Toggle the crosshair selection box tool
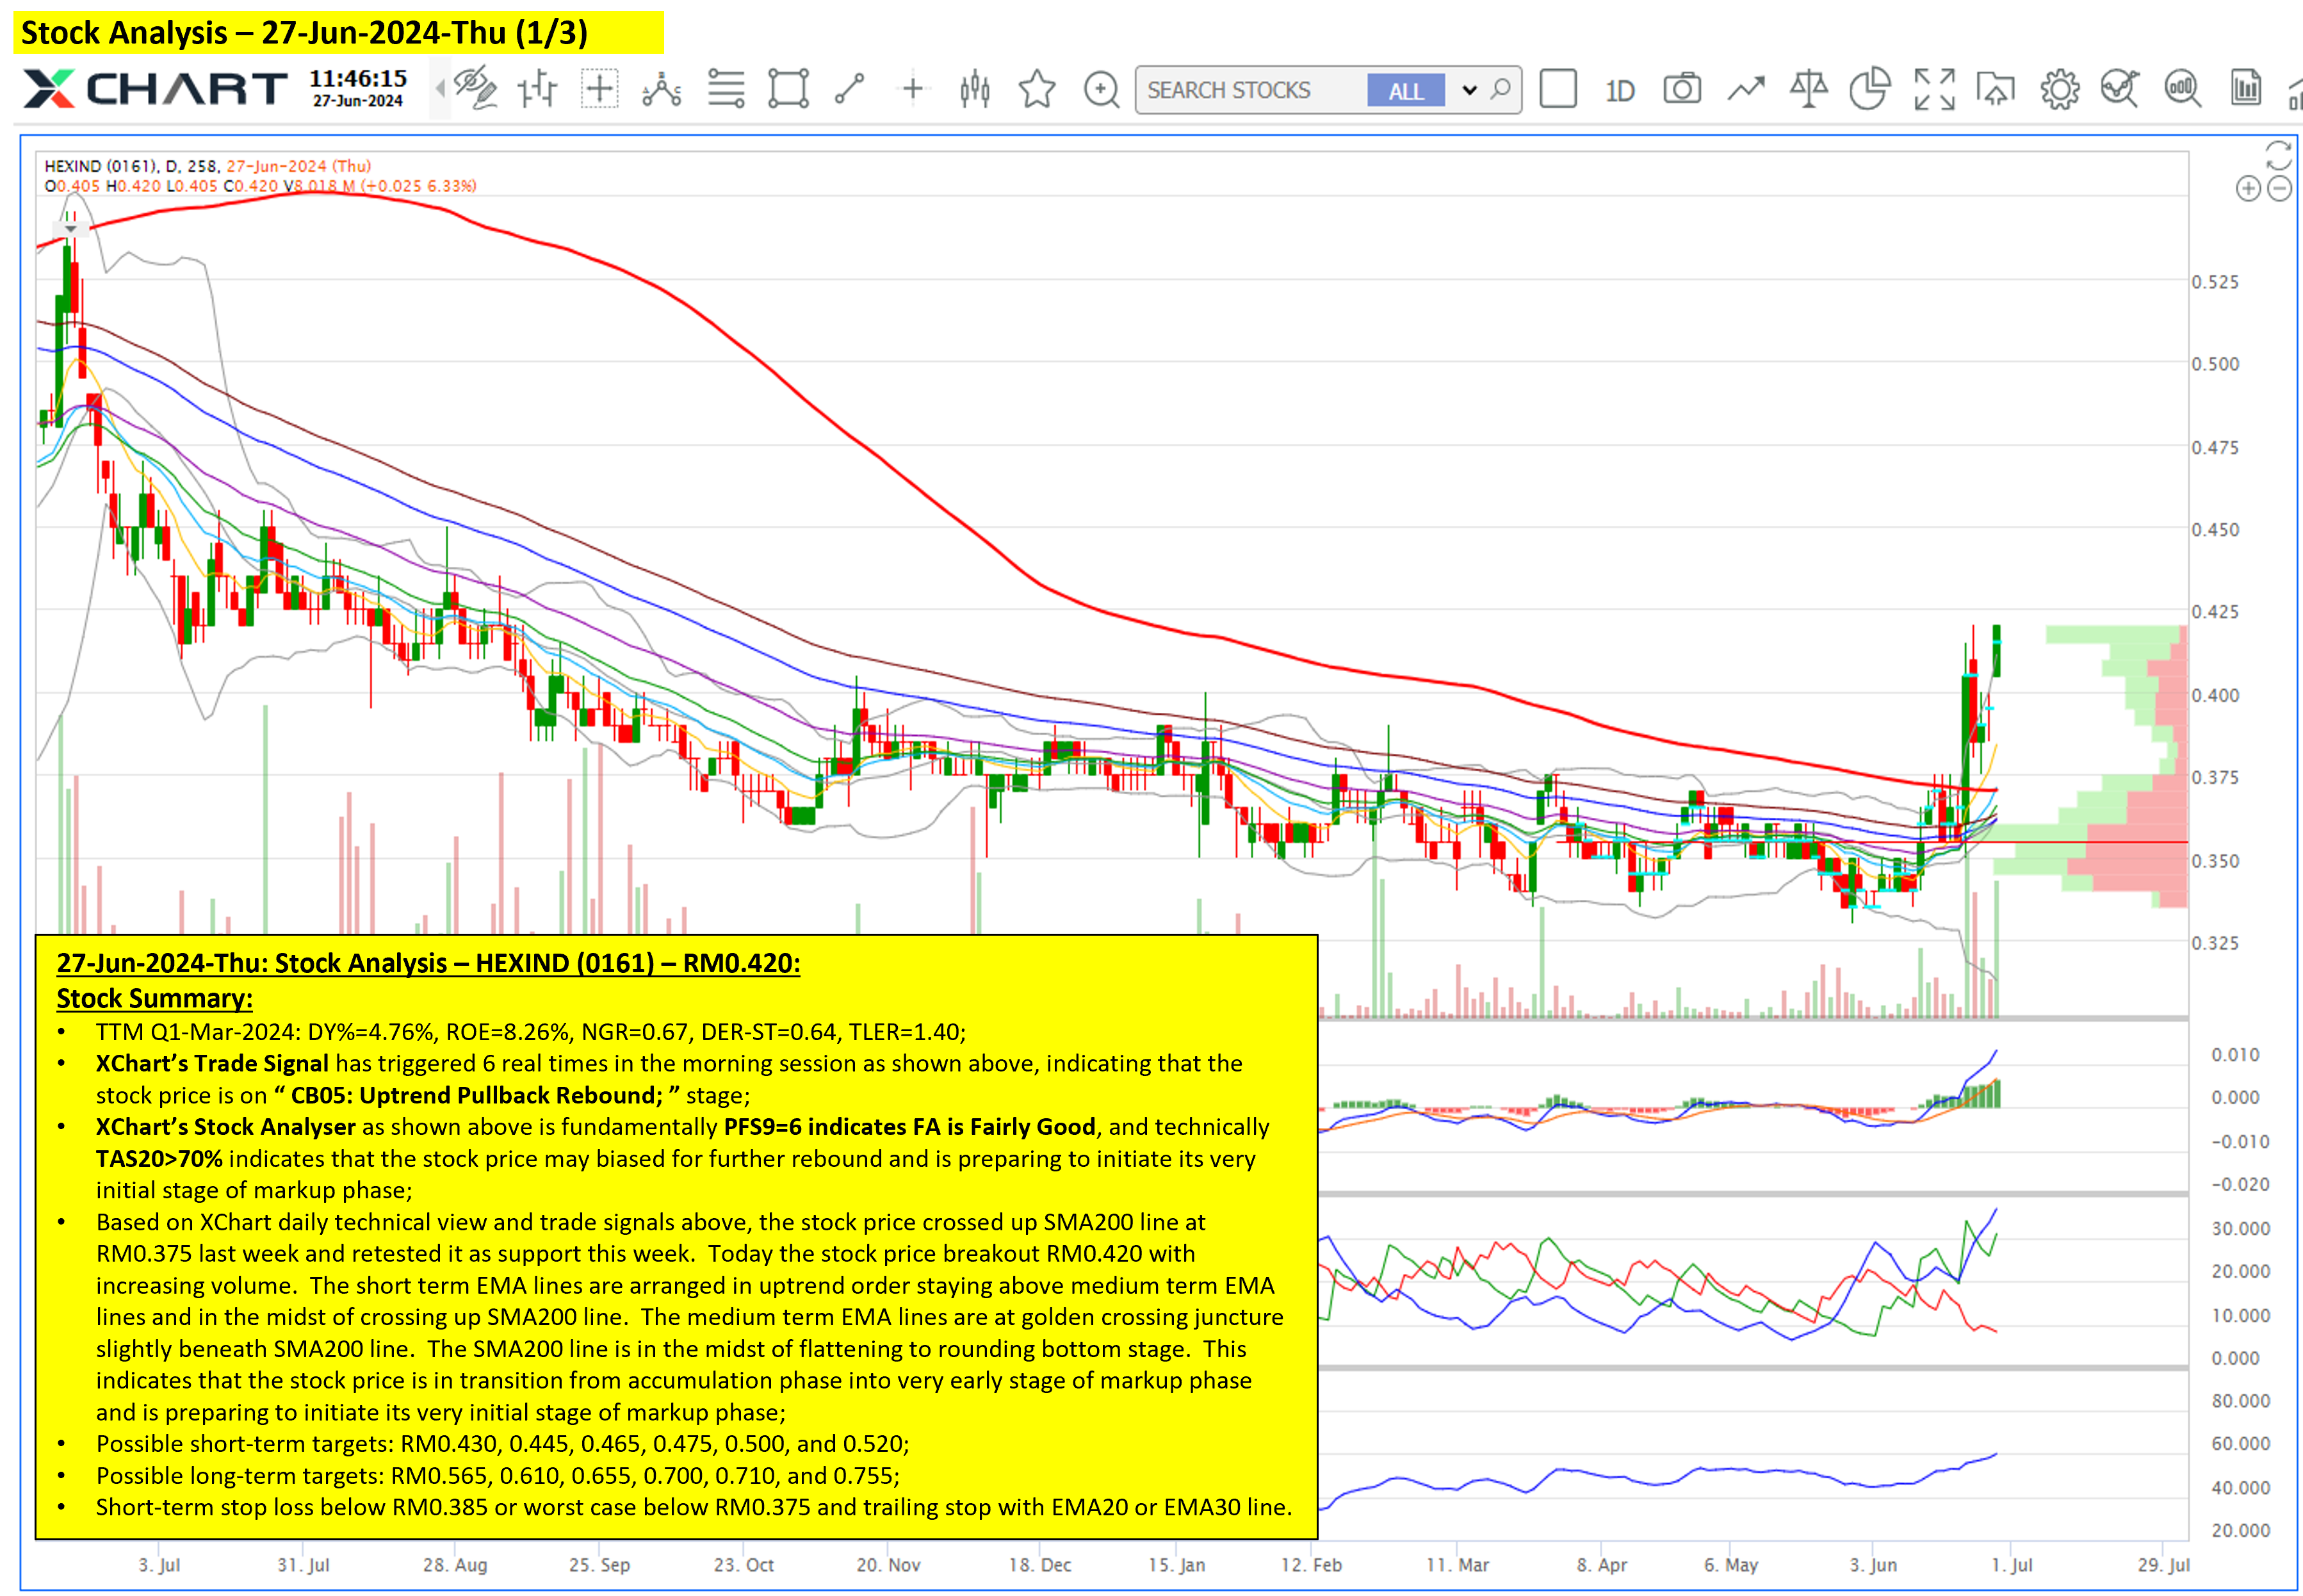 pos(600,89)
